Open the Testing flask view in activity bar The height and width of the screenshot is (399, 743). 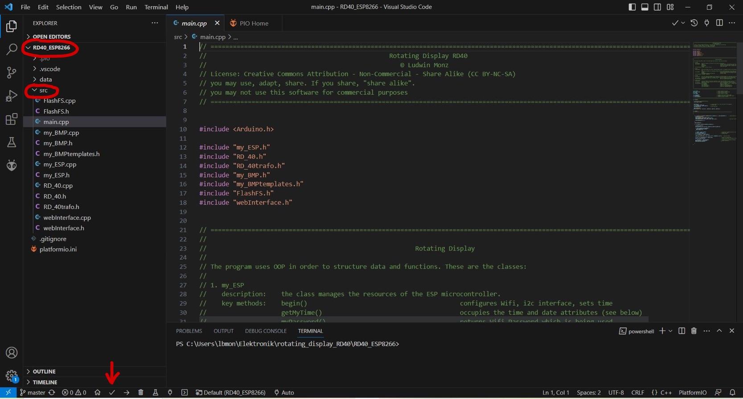[x=12, y=142]
